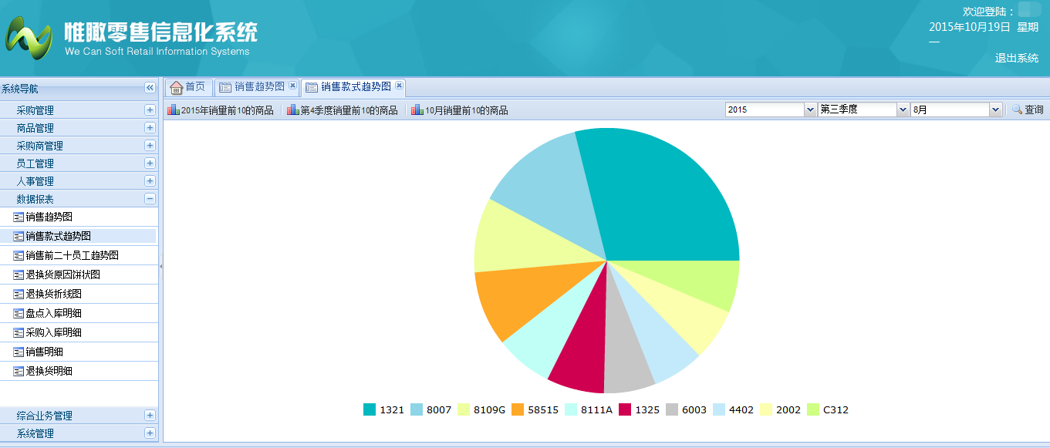Image resolution: width=1050 pixels, height=448 pixels.
Task: Close the 销售款式趋势图 tab
Action: click(x=399, y=86)
